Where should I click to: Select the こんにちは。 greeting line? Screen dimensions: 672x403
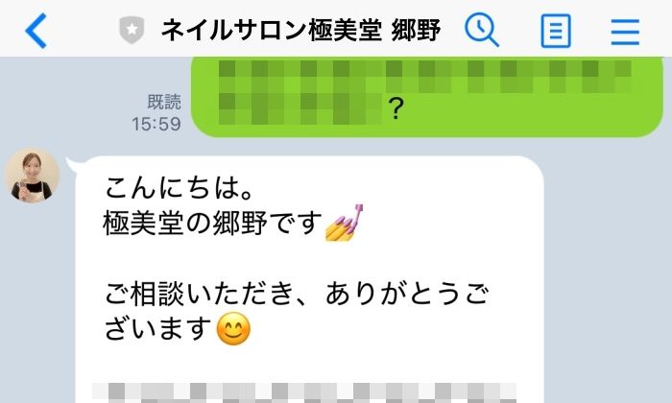180,187
